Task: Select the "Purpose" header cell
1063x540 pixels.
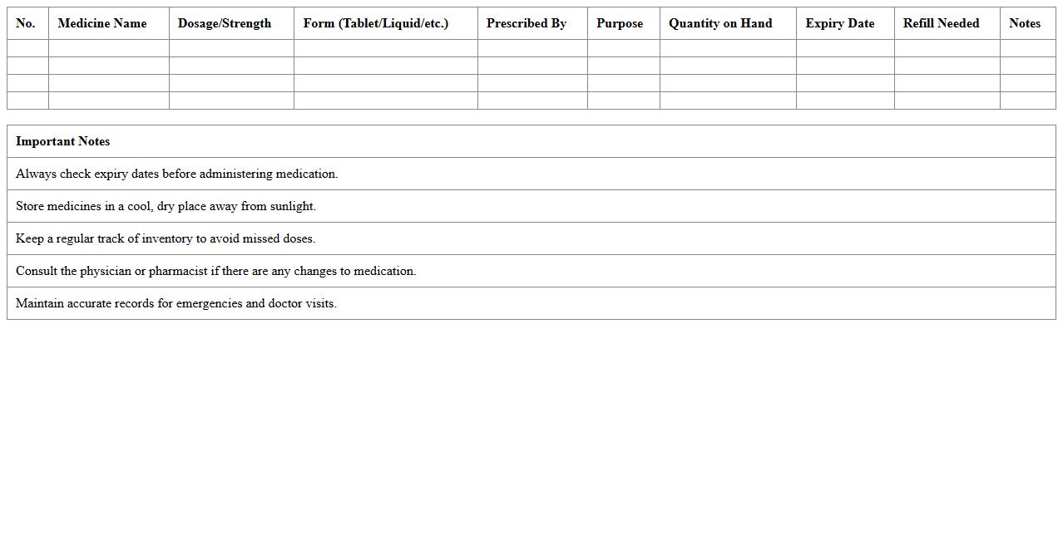Action: coord(620,23)
